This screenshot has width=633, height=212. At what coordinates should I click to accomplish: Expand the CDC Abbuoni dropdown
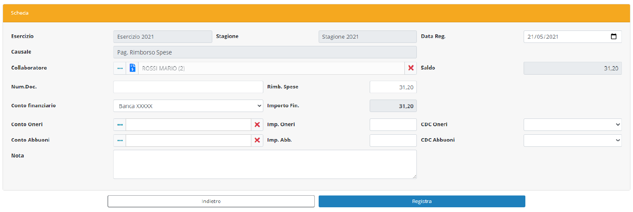pos(573,140)
